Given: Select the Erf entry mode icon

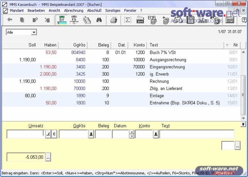Looking at the screenshot, I should tap(62, 20).
